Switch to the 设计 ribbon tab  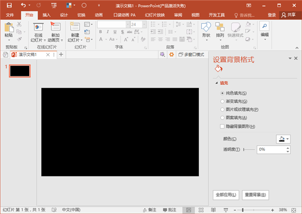coord(64,15)
